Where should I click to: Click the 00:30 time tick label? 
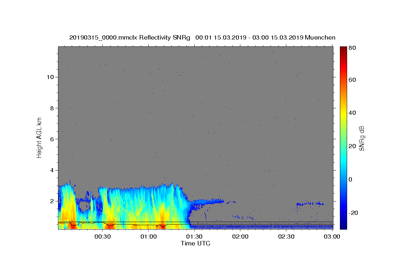(x=102, y=236)
